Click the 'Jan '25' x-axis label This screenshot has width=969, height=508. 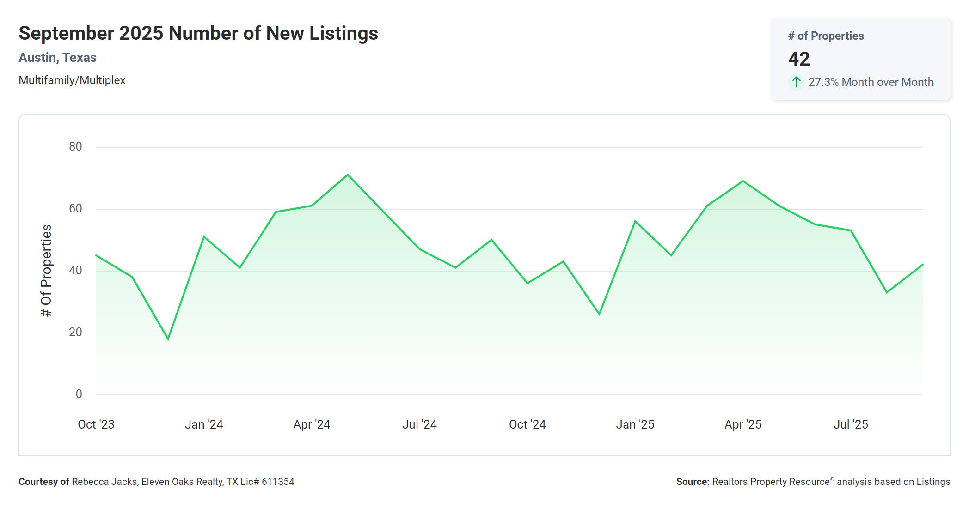635,424
